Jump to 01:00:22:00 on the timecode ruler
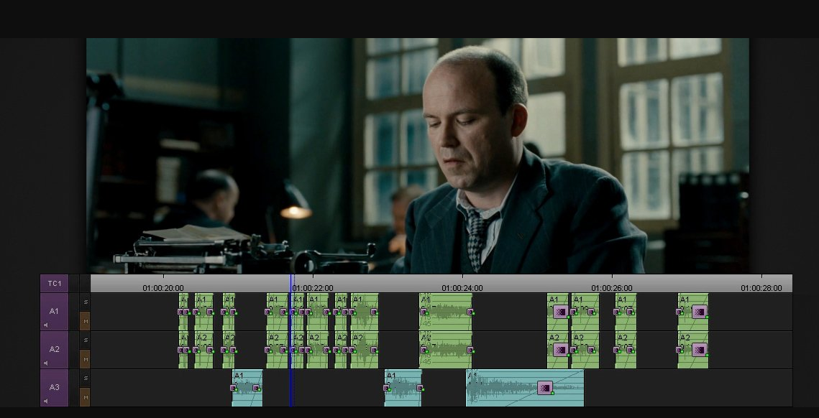Image resolution: width=819 pixels, height=418 pixels. tap(312, 288)
